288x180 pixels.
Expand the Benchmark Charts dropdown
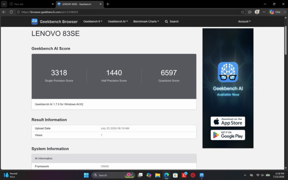click(x=146, y=22)
